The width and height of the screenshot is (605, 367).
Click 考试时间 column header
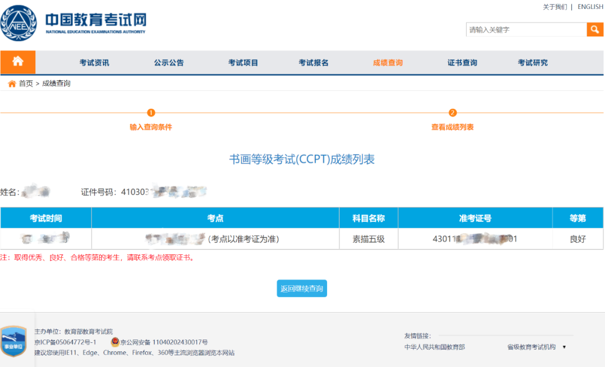coord(46,218)
